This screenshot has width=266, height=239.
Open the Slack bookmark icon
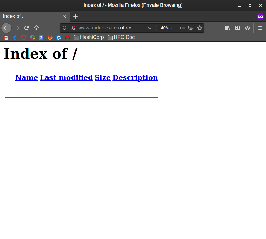point(32,37)
